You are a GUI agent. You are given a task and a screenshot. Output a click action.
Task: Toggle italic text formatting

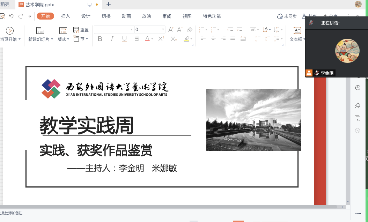coord(112,39)
